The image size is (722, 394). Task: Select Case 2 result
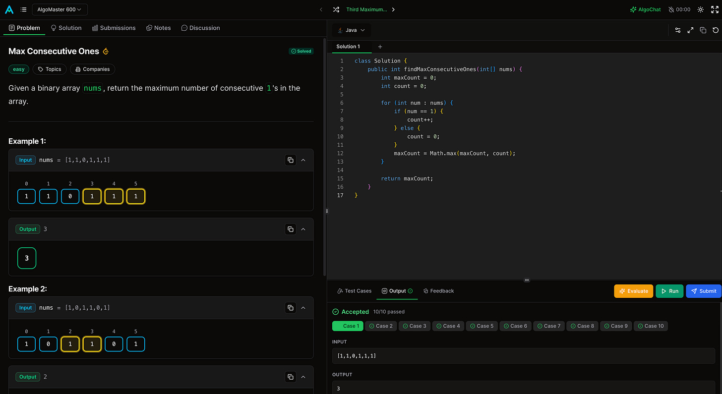(x=381, y=326)
